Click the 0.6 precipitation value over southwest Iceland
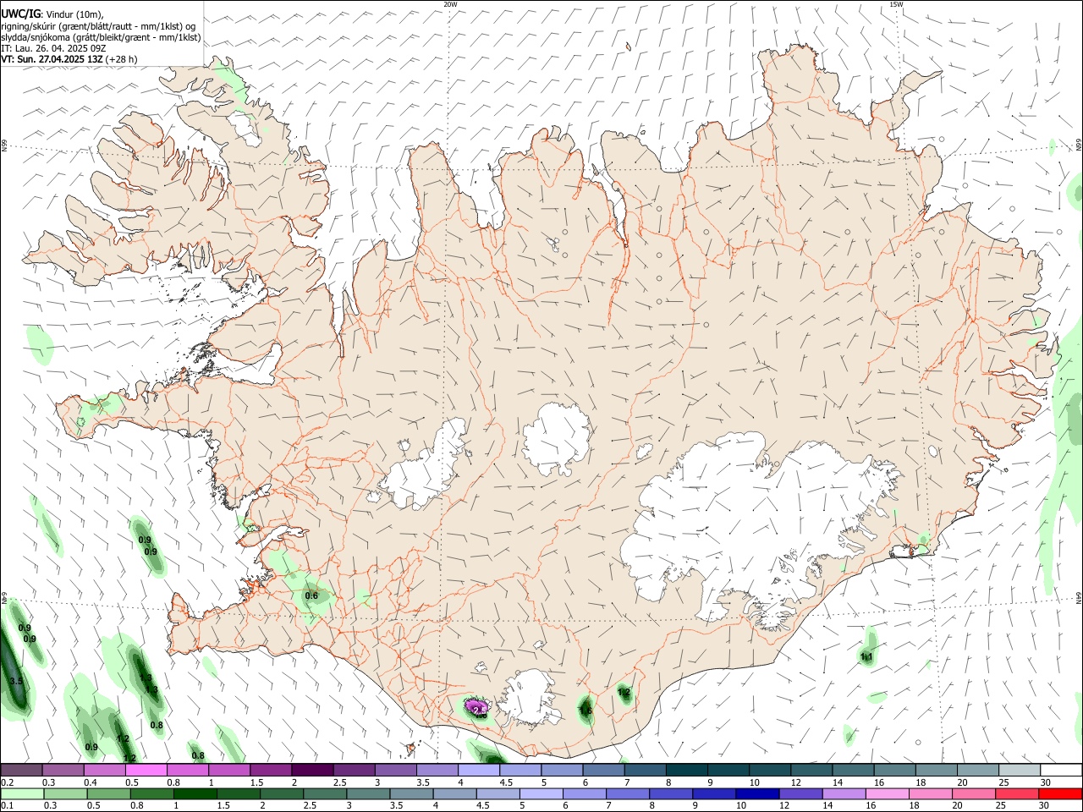This screenshot has width=1083, height=812. tap(311, 595)
